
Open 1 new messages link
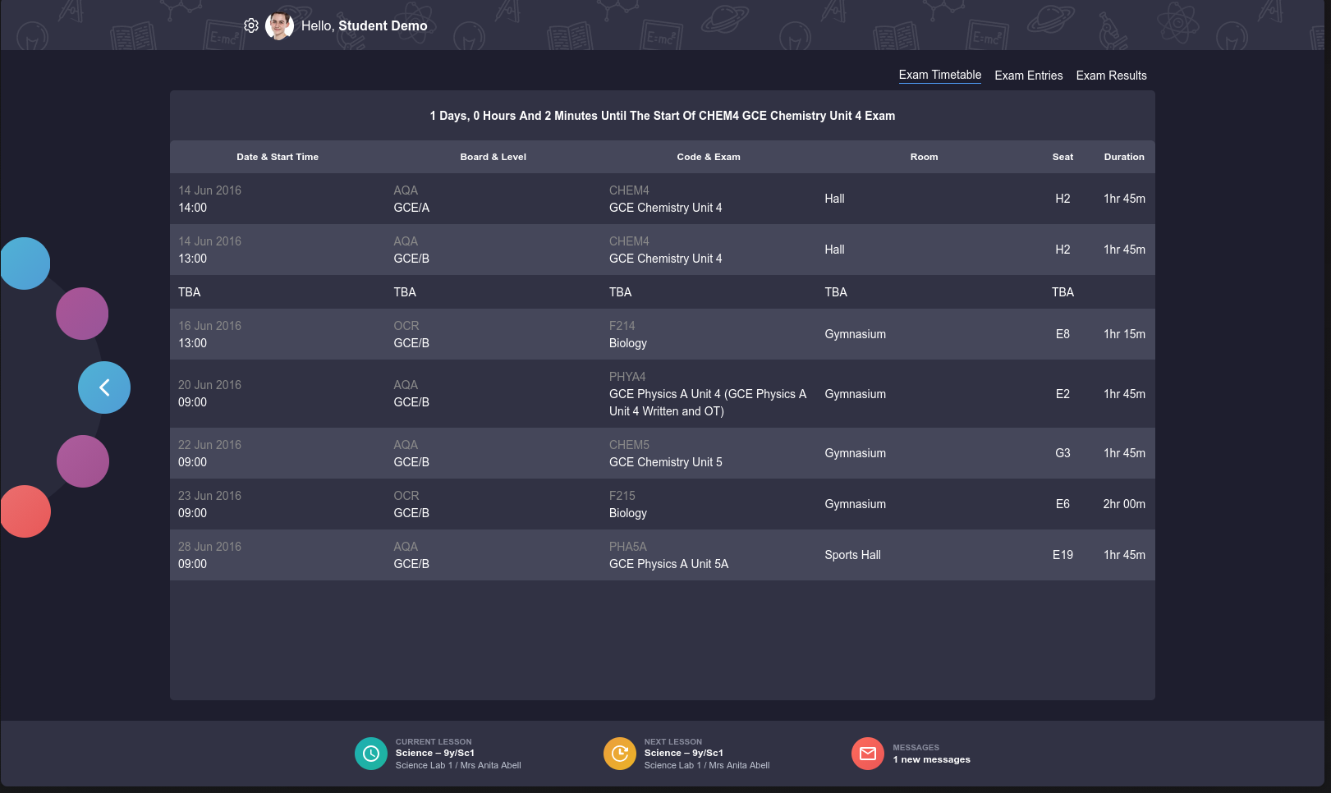point(932,759)
